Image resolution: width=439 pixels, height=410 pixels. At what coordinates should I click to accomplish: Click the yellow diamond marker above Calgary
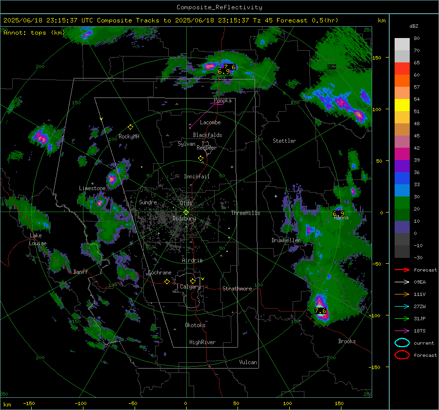[x=193, y=281]
